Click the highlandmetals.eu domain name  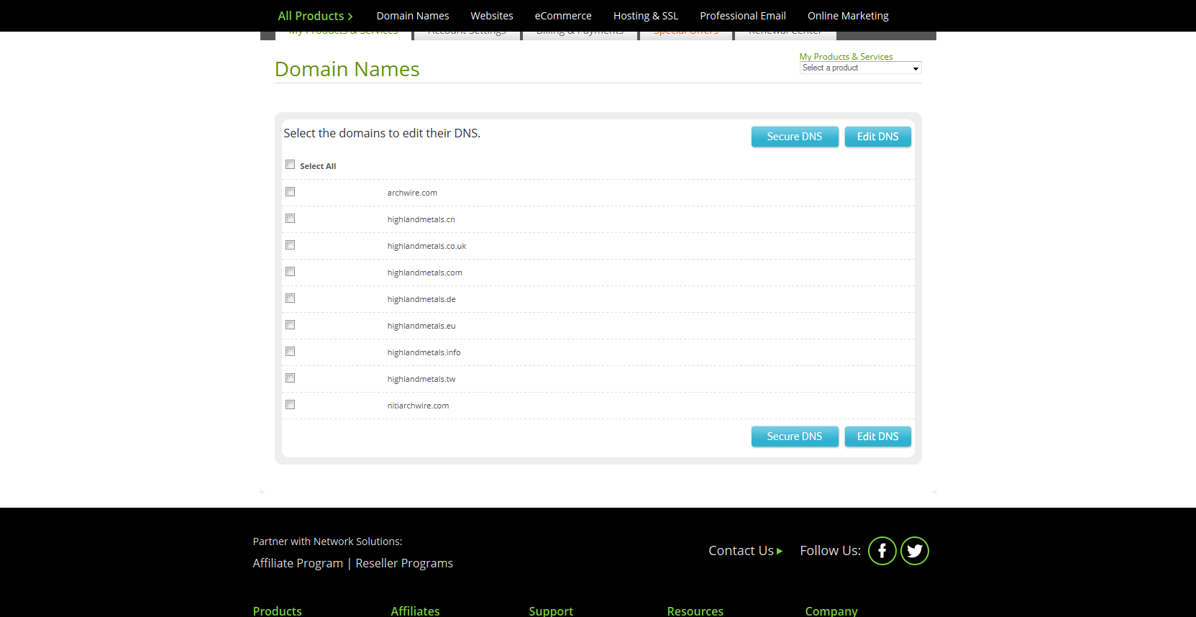pos(421,326)
